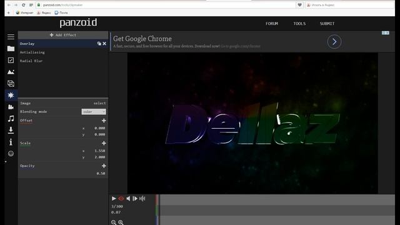Go back in the browser
Screen dimensions: 400x225
pos(9,5)
